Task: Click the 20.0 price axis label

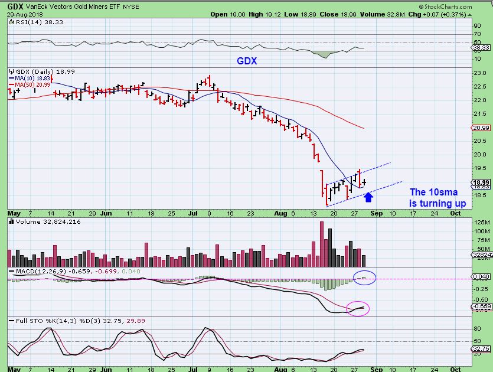Action: pos(480,154)
